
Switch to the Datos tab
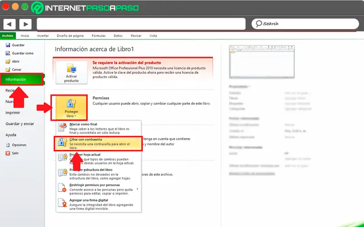click(118, 36)
